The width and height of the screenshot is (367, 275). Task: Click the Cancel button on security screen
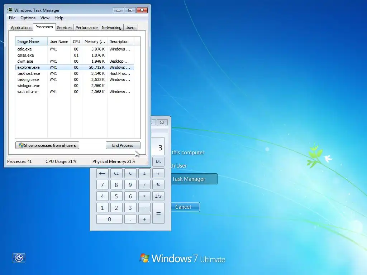pyautogui.click(x=185, y=207)
